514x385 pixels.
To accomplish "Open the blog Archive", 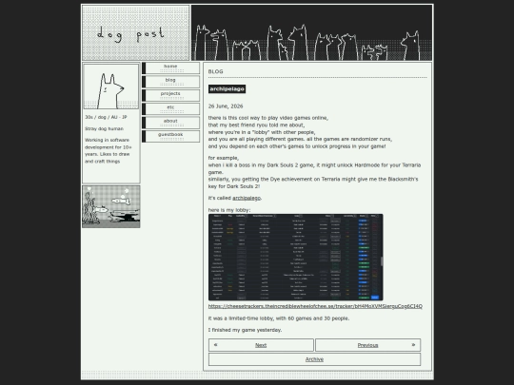I will (x=314, y=359).
